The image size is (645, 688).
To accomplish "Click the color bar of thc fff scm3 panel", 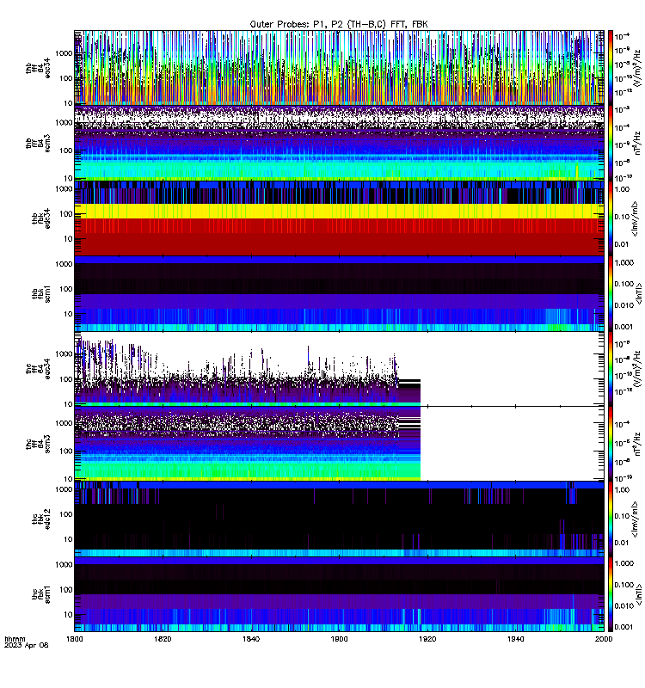I will 610,444.
